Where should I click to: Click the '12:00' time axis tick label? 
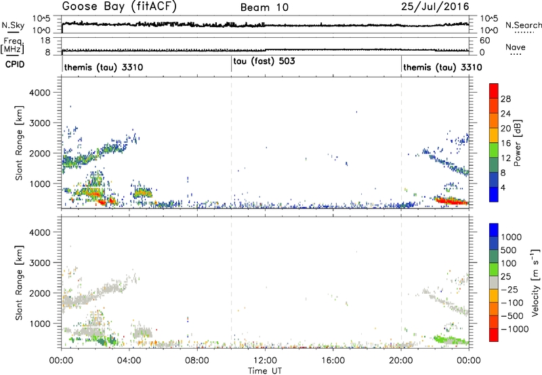click(265, 361)
